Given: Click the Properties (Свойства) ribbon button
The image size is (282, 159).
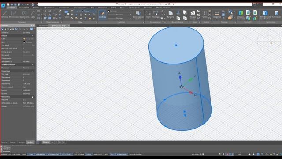Looking at the screenshot, I should [102, 15].
